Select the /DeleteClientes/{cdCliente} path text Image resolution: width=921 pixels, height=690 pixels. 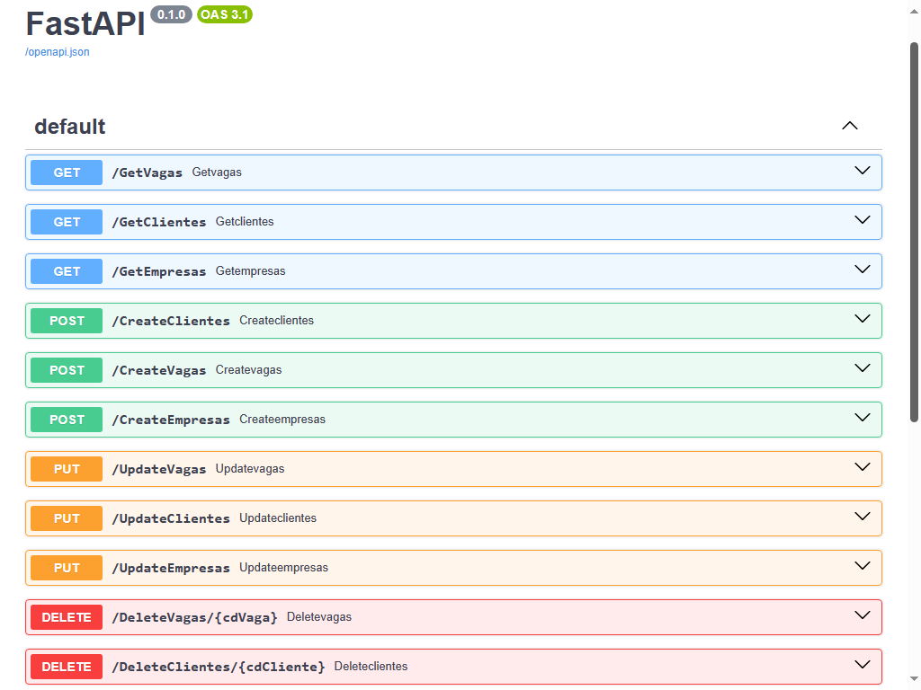[218, 667]
